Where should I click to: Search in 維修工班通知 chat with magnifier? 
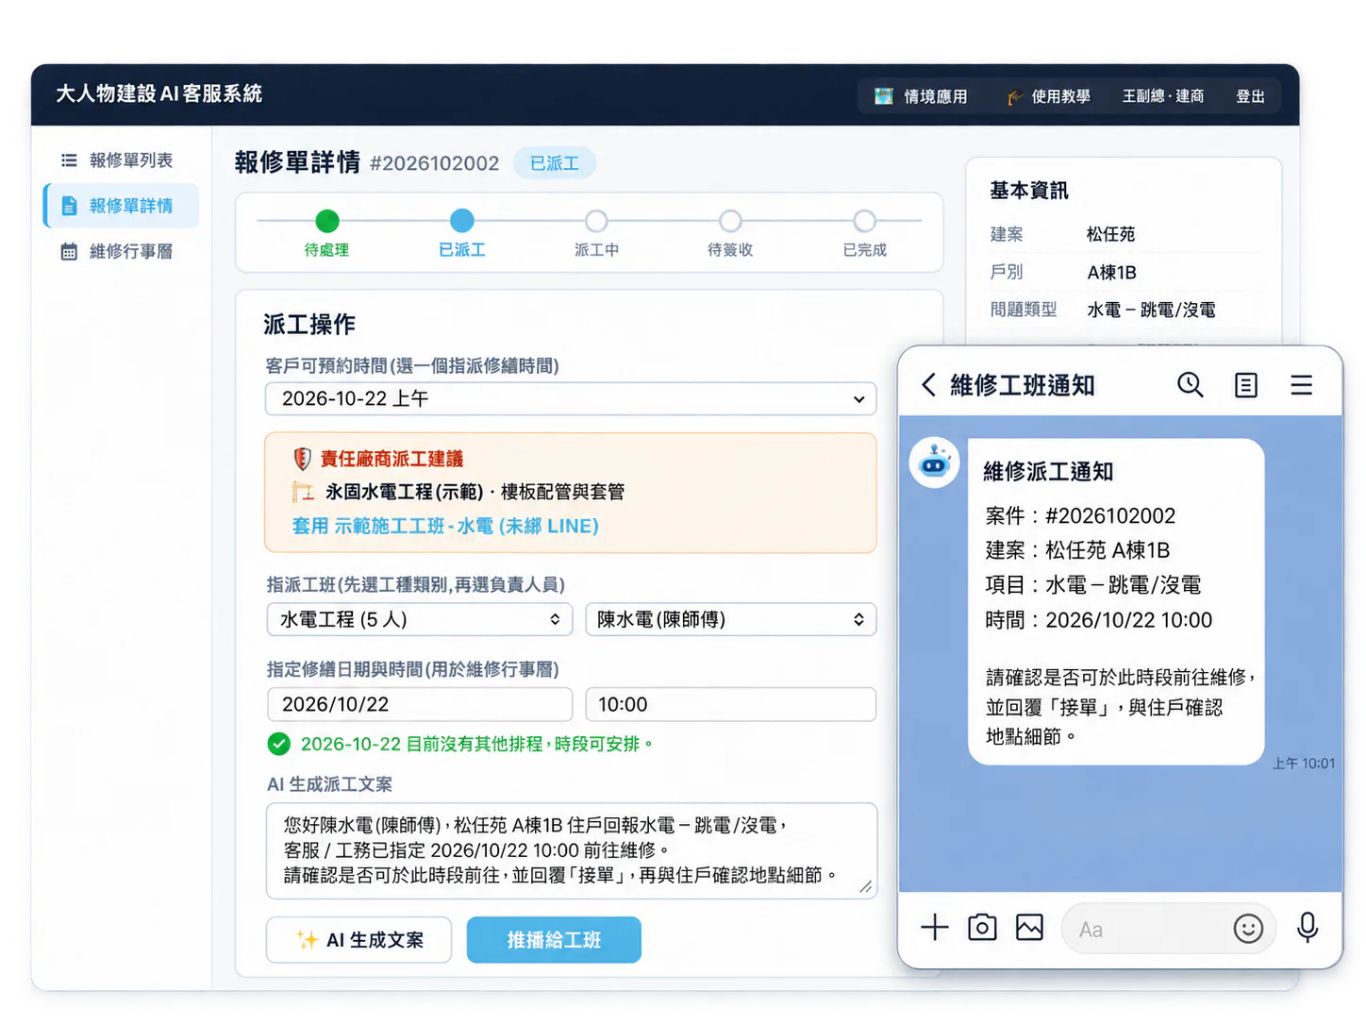[1190, 384]
